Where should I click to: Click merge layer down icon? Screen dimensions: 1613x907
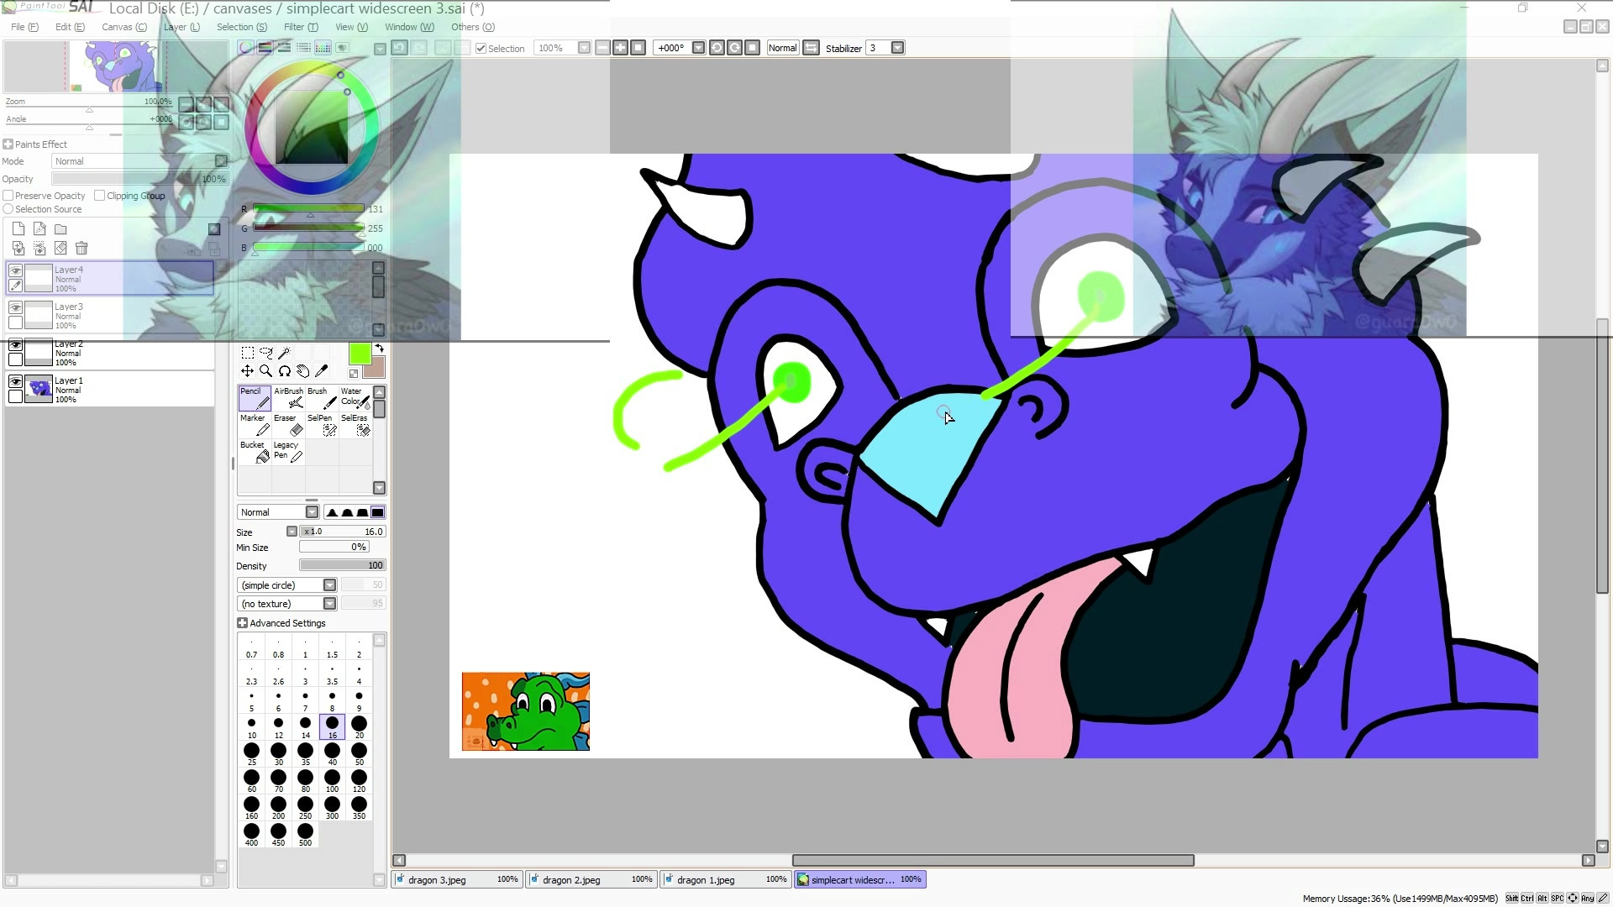click(18, 248)
